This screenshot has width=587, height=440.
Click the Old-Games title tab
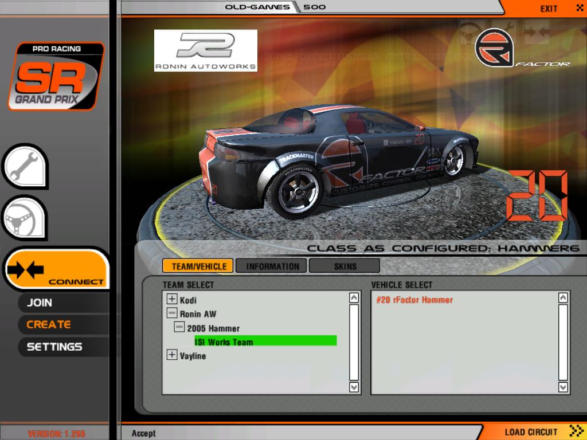point(257,7)
